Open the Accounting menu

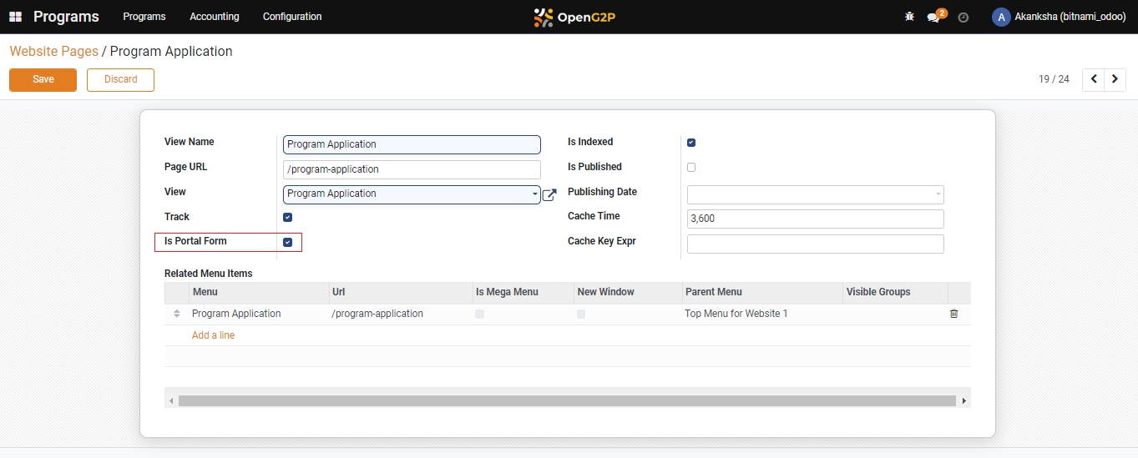click(x=214, y=17)
